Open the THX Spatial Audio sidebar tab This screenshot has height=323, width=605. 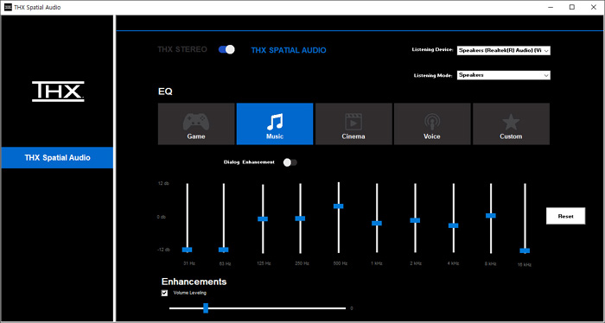coord(57,158)
